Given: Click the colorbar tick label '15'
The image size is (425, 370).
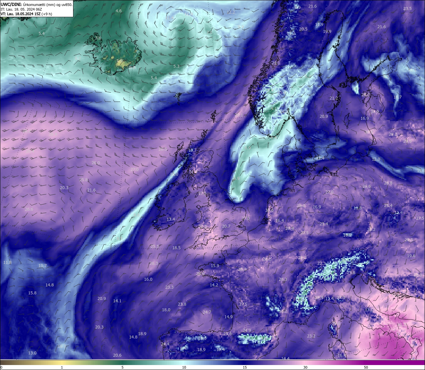Looking at the screenshot, I should (245, 367).
